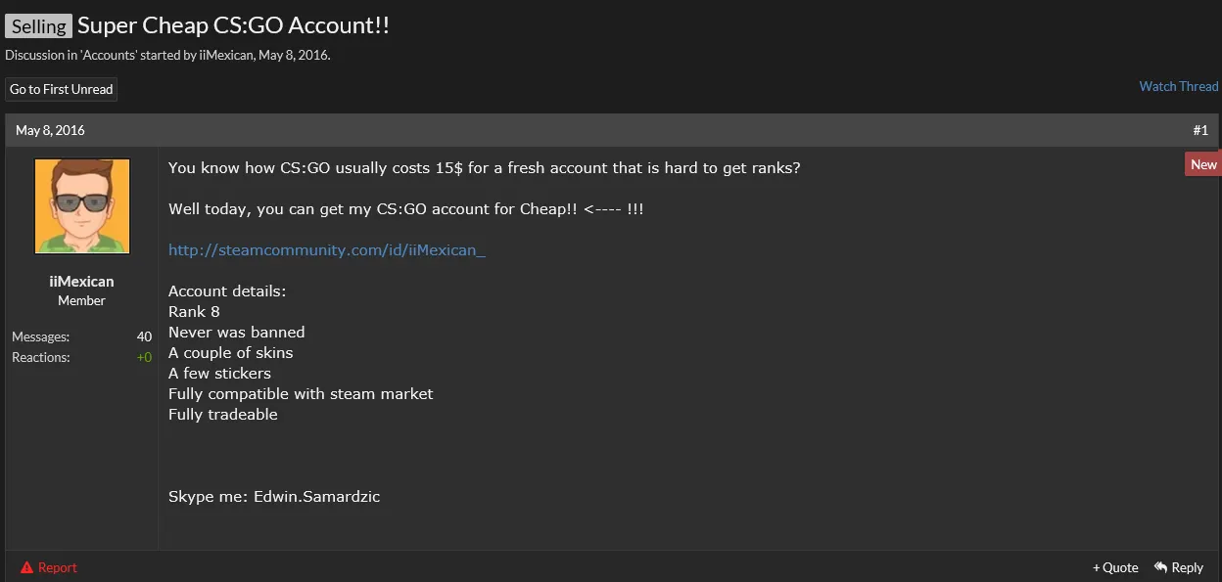Click the Messages label in user info
Viewport: 1222px width, 582px height.
click(x=40, y=336)
